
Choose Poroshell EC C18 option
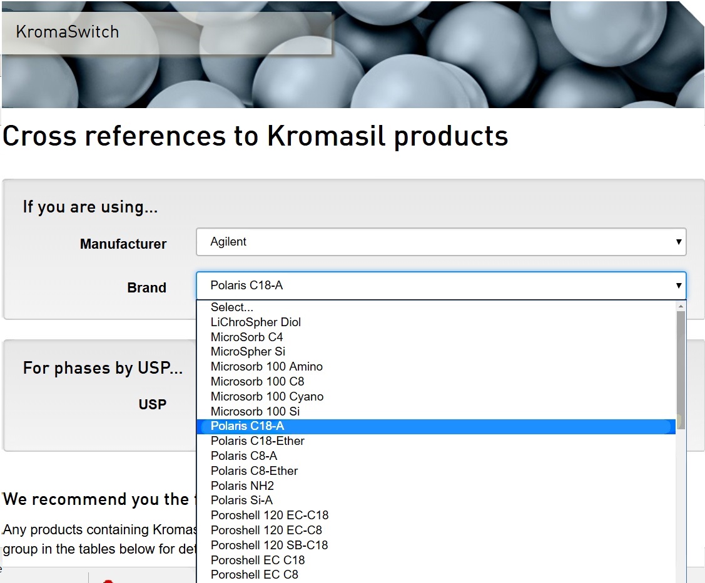[436, 560]
